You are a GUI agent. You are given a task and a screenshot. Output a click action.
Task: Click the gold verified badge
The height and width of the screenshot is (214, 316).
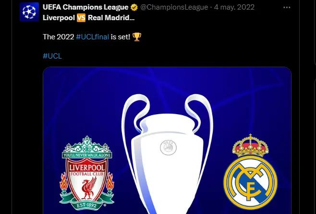(134, 8)
